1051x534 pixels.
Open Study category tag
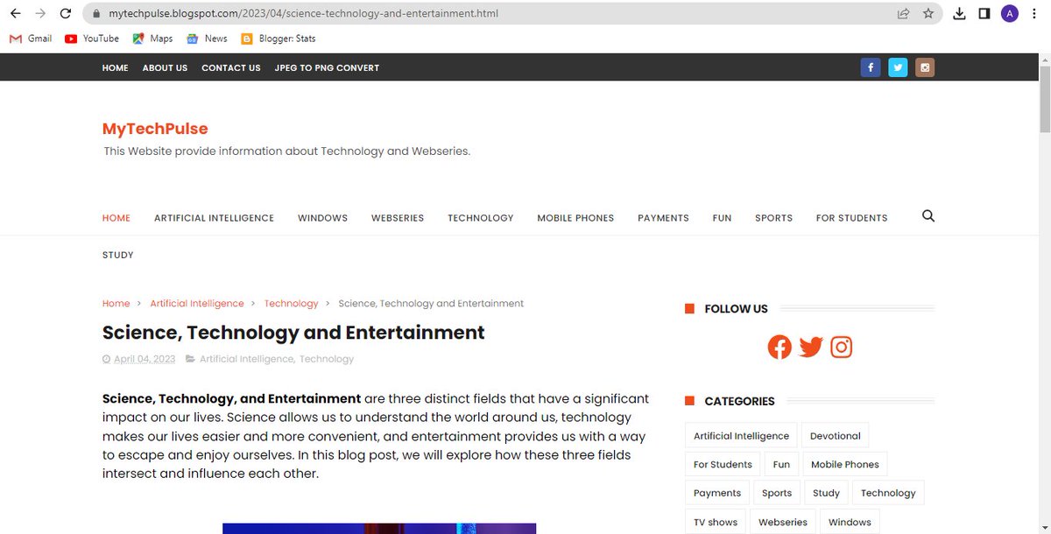(826, 493)
